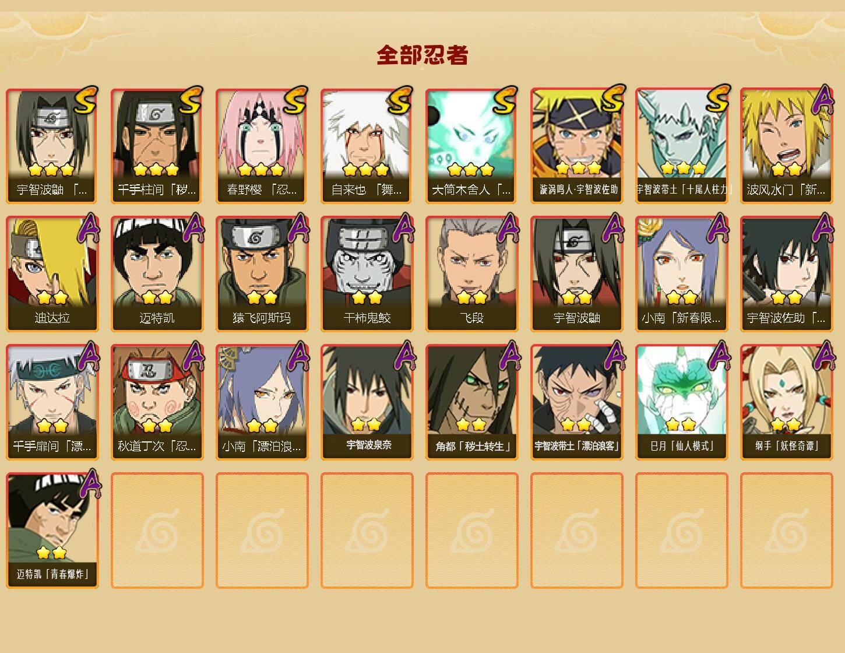
Task: Click the 千手柱间 S-rank card
Action: click(157, 145)
